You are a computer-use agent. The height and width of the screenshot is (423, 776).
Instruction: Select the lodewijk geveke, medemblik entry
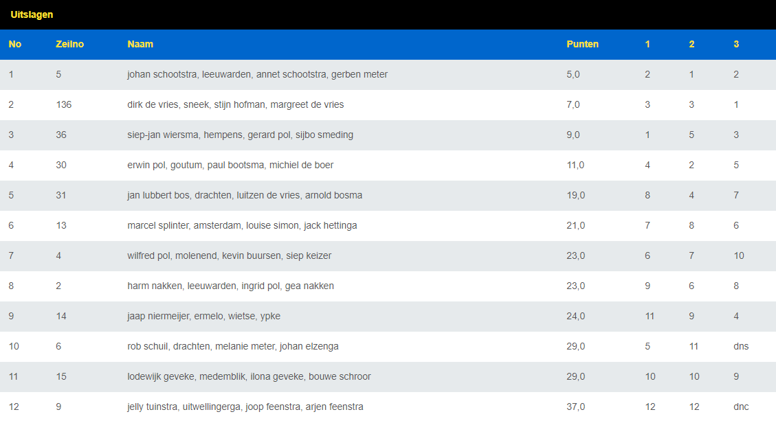249,376
